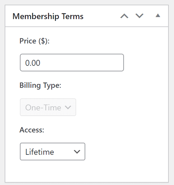The image size is (174, 185).
Task: Click empty right side of price field
Action: [x=94, y=62]
